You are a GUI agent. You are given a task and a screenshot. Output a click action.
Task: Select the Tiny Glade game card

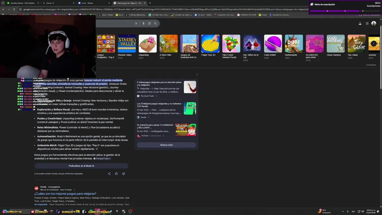tap(356, 47)
